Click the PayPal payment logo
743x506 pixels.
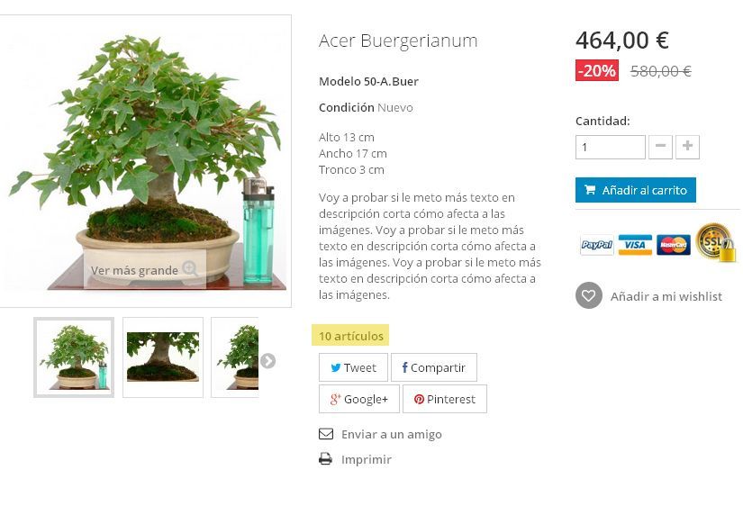pos(597,245)
